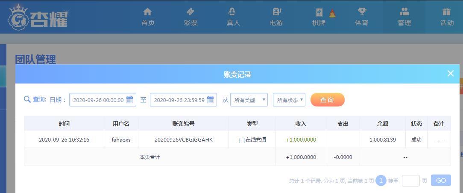This screenshot has width=463, height=193.
Task: Select the 真人 menu label
Action: [233, 23]
